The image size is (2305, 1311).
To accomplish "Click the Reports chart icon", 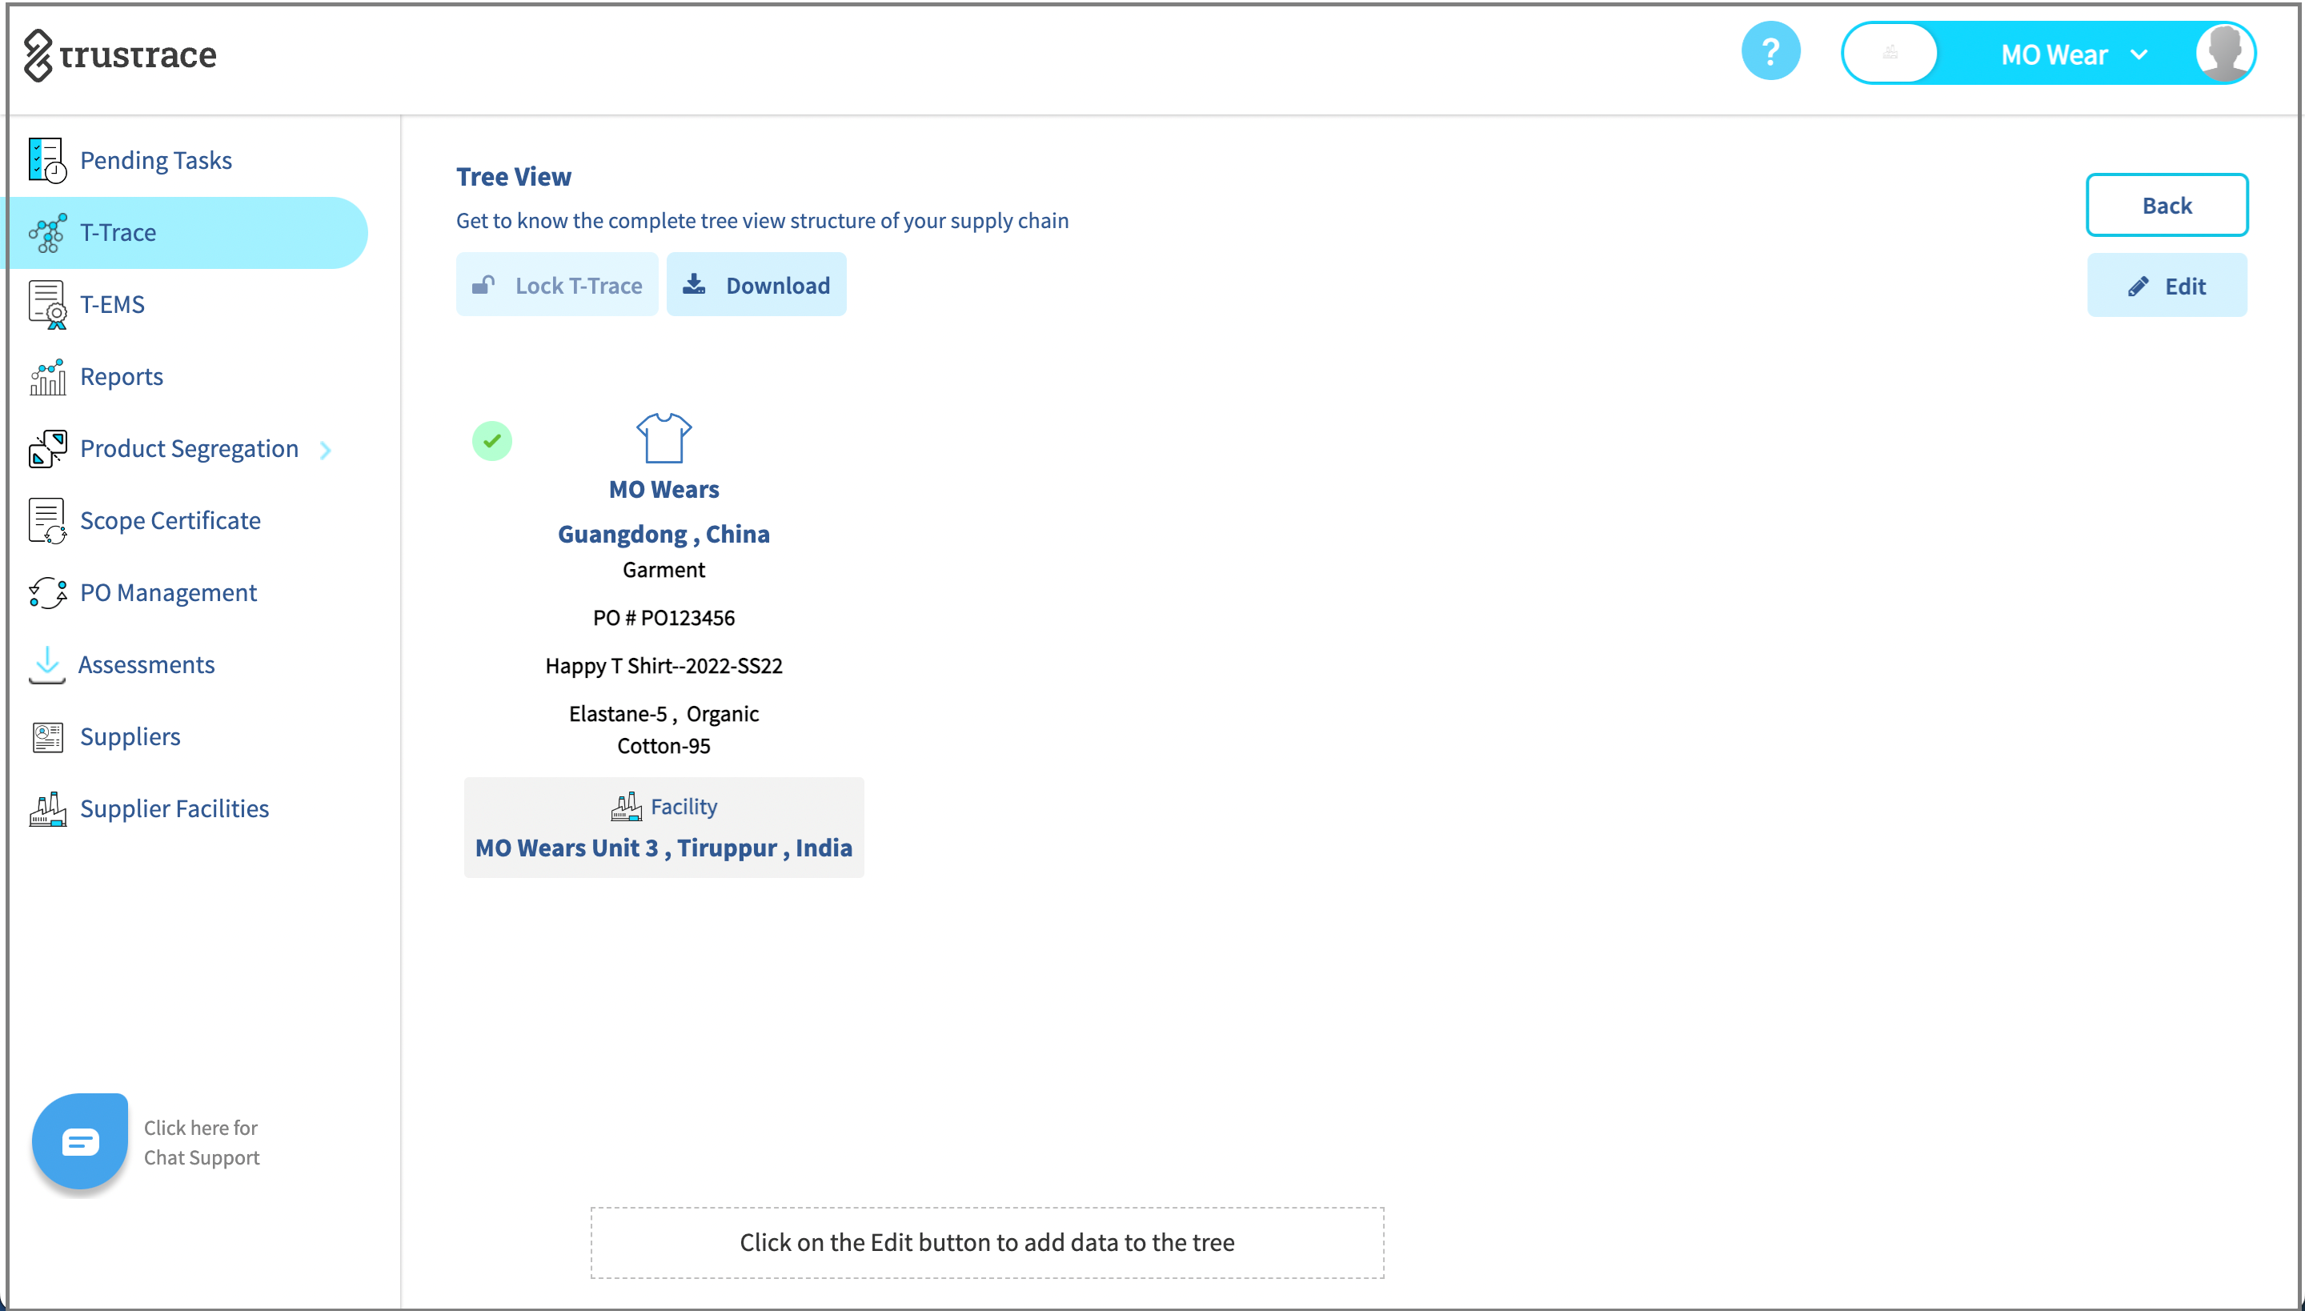I will point(46,376).
